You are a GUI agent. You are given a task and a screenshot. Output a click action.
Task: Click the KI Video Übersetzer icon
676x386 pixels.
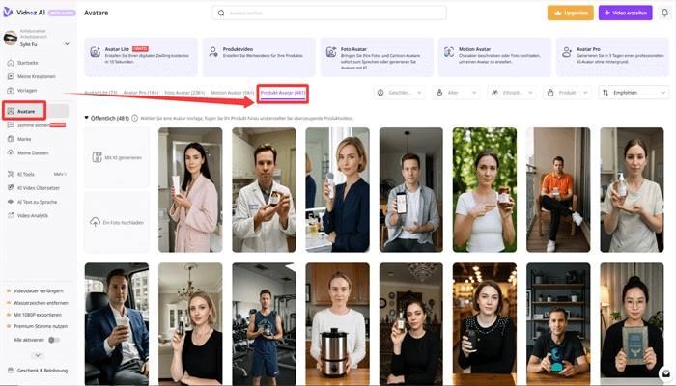(x=11, y=188)
